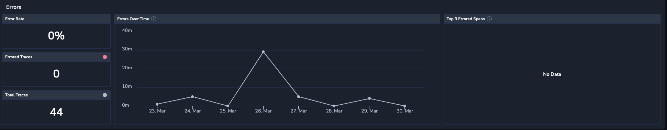Select the 26. Mar peak data point
The height and width of the screenshot is (130, 667).
[x=263, y=52]
